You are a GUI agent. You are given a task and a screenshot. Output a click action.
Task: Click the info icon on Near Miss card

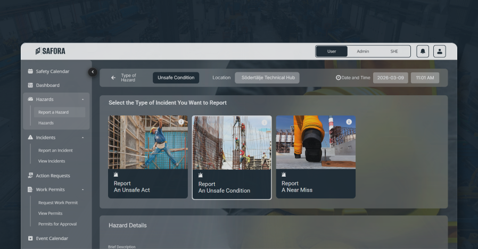pos(349,122)
